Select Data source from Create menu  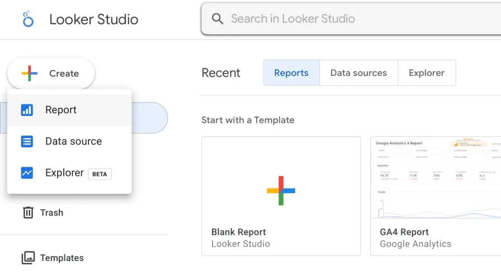69,141
